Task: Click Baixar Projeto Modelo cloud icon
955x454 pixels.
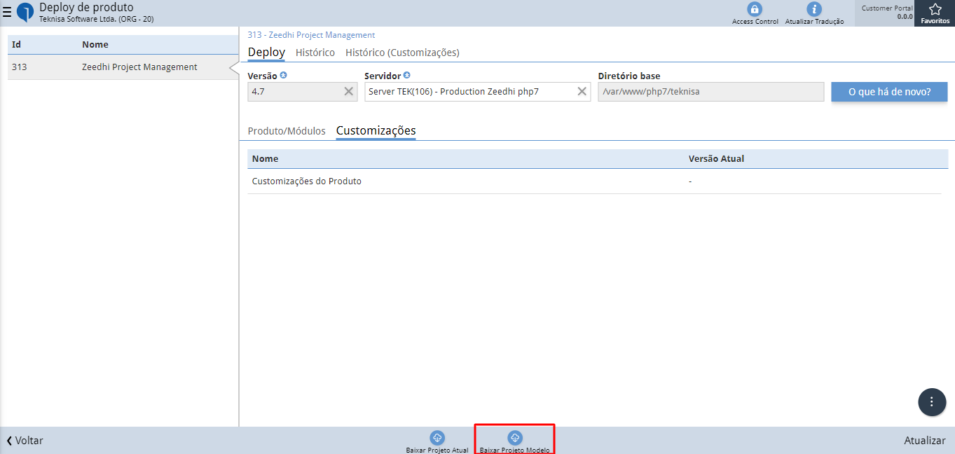Action: [x=515, y=438]
